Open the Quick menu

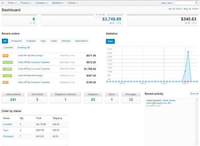[166, 3]
